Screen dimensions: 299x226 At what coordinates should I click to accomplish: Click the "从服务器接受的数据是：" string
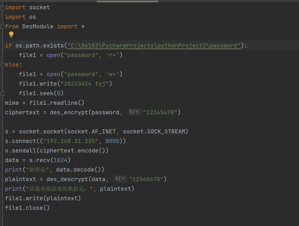(59, 189)
